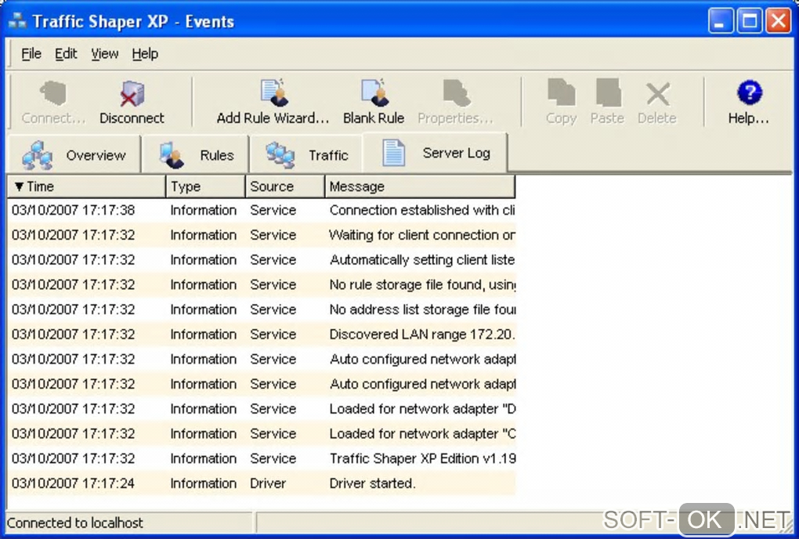
Task: Sort events by the Source column header
Action: coord(285,186)
